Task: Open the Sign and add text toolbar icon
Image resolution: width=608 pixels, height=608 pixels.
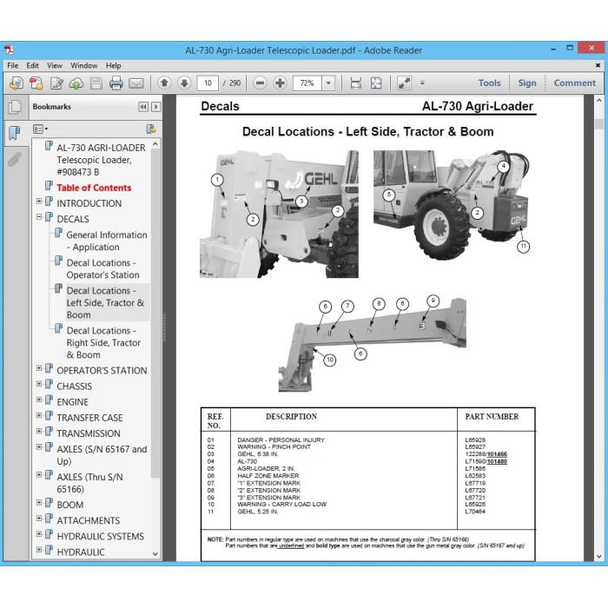Action: [56, 83]
